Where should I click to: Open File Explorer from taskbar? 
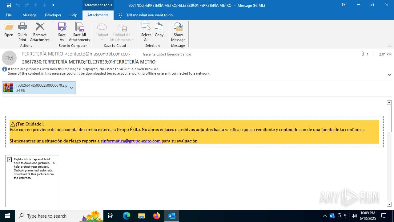(141, 216)
